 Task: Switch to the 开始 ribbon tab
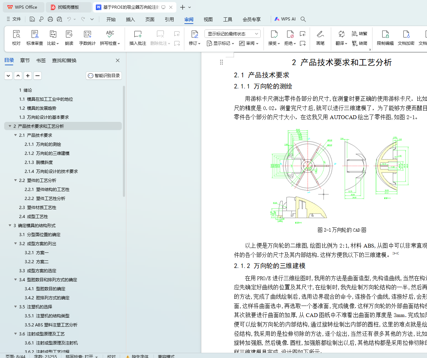pyautogui.click(x=111, y=19)
